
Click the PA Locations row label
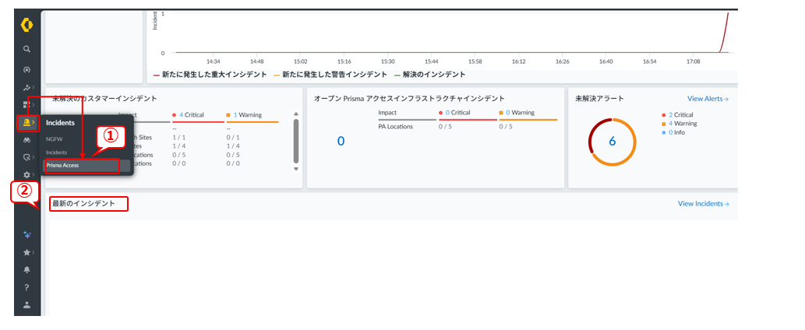[395, 126]
